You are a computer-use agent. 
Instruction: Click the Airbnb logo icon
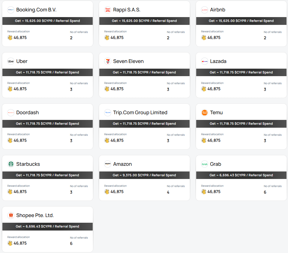click(205, 10)
